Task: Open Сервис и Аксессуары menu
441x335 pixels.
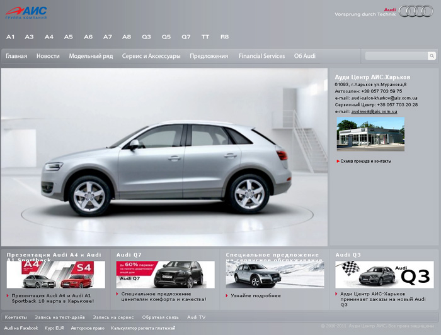Action: [151, 56]
